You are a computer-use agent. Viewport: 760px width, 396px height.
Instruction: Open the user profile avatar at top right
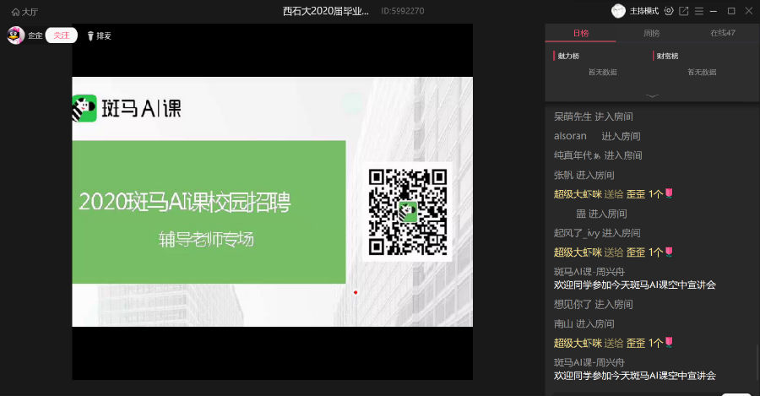[618, 11]
